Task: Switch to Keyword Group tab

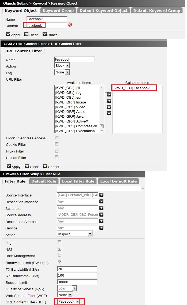Action: coord(58,10)
